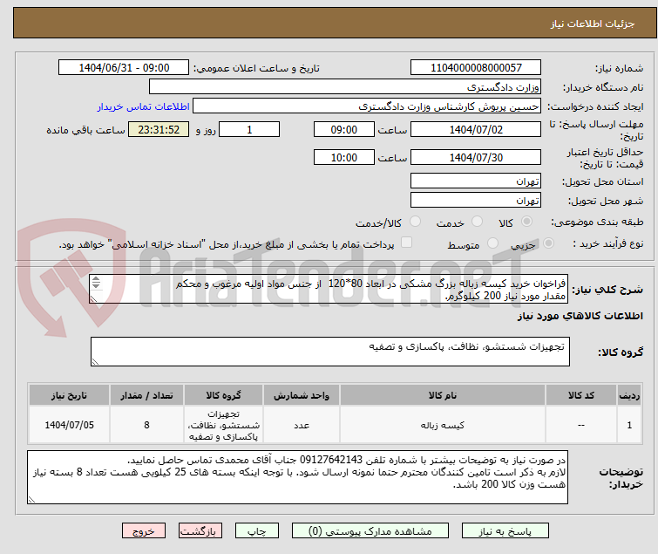Click the quantity cell showing 8

(x=146, y=425)
